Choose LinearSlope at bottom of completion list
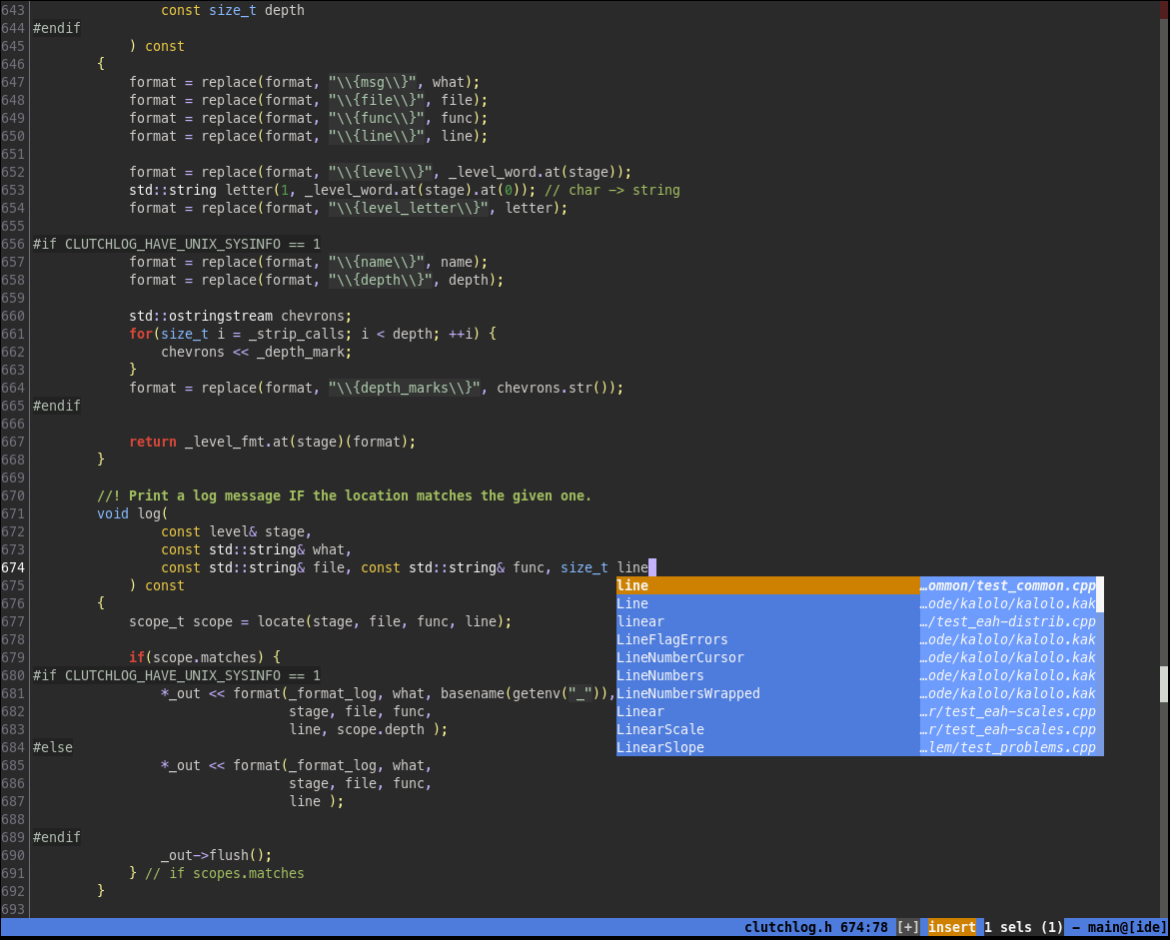The image size is (1170, 940). pyautogui.click(x=660, y=748)
